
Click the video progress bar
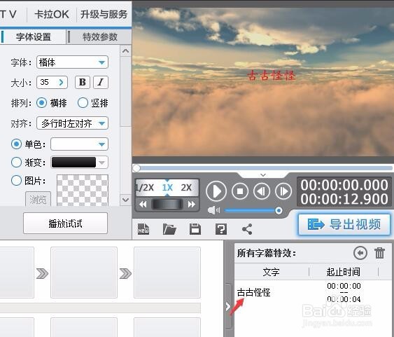262,167
